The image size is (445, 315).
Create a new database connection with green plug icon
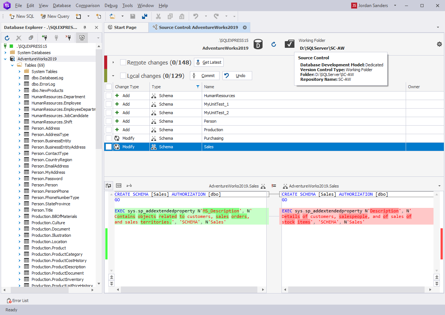44,37
